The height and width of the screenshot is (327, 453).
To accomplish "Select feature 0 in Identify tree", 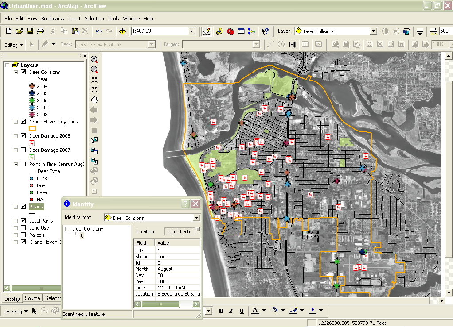I will pos(82,235).
